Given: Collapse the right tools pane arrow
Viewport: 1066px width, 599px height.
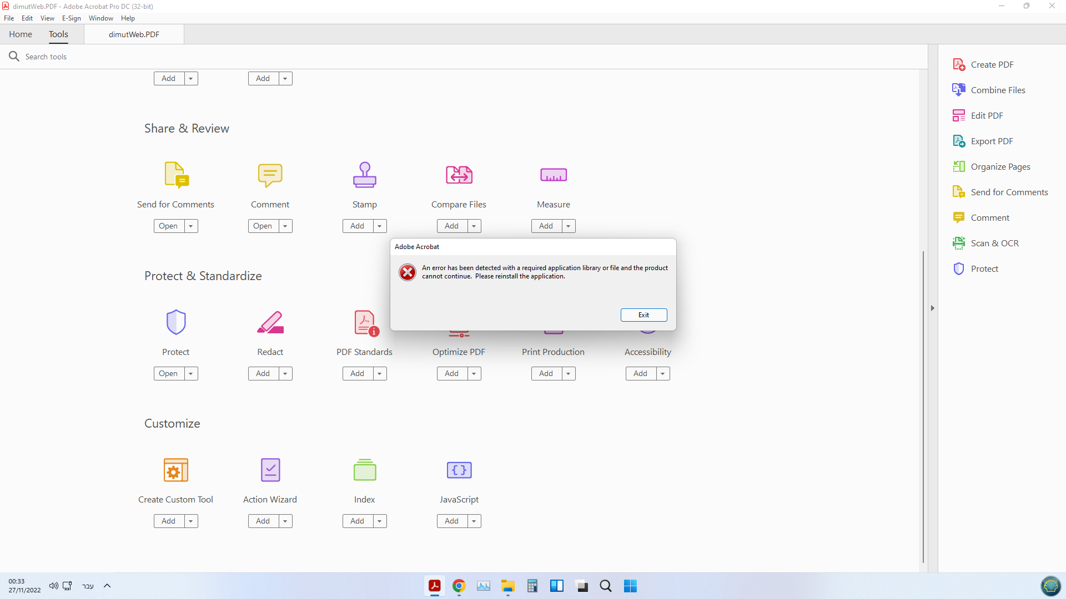Looking at the screenshot, I should pyautogui.click(x=932, y=308).
